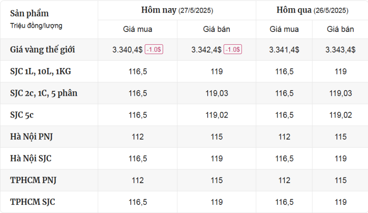This screenshot has height=213, width=368.
Task: Click the "SJC 5c" product label
Action: [22, 115]
